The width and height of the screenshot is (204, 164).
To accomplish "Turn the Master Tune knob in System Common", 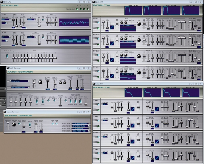I will pos(14,124).
